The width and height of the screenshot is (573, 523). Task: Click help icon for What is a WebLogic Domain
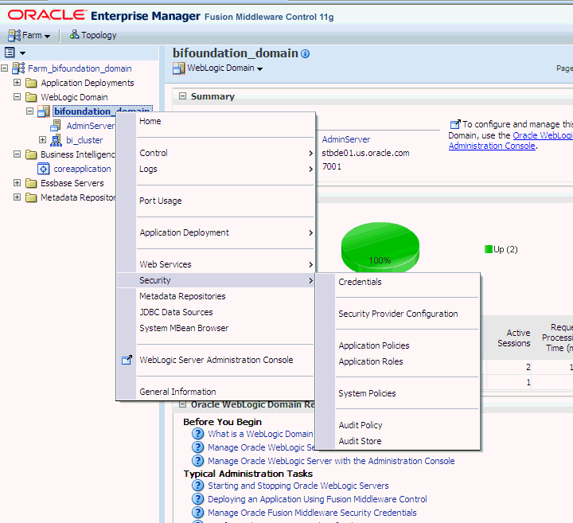click(197, 434)
